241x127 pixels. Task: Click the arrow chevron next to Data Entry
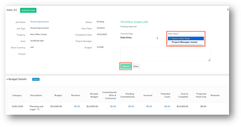pyautogui.click(x=157, y=38)
